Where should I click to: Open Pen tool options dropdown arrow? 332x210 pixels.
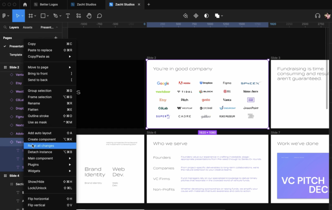[60, 16]
